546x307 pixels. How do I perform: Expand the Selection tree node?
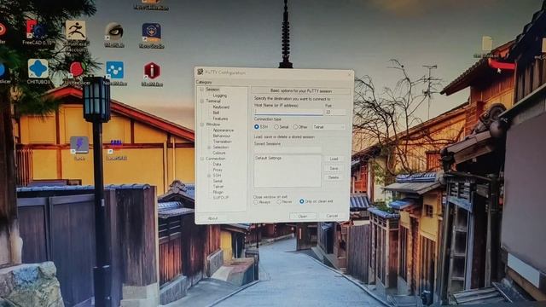[209, 148]
